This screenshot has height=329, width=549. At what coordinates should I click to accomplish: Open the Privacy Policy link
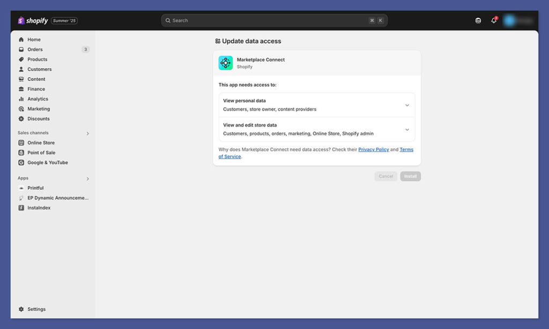[373, 149]
